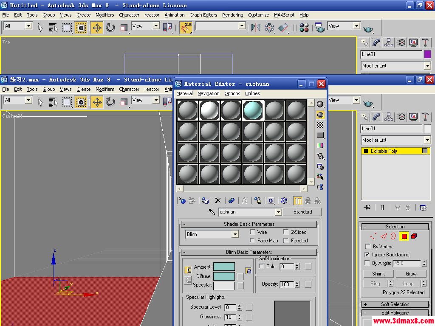435x326 pixels.
Task: Click Show Map in Viewport checkered cube
Action: [284, 200]
